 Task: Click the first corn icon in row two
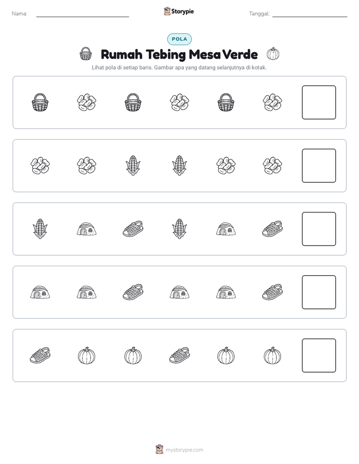[133, 166]
